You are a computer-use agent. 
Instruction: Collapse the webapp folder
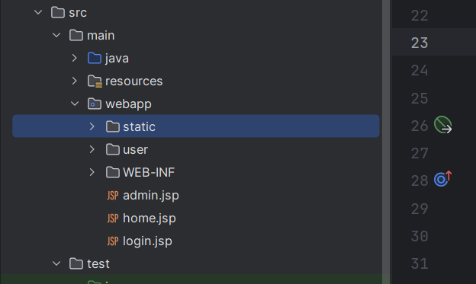coord(75,104)
